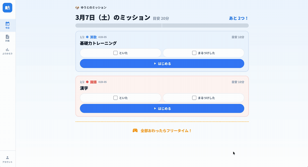This screenshot has height=167, width=308.
Task: Click the dog avatar beside ゆうとのミッション
Action: coord(77,8)
